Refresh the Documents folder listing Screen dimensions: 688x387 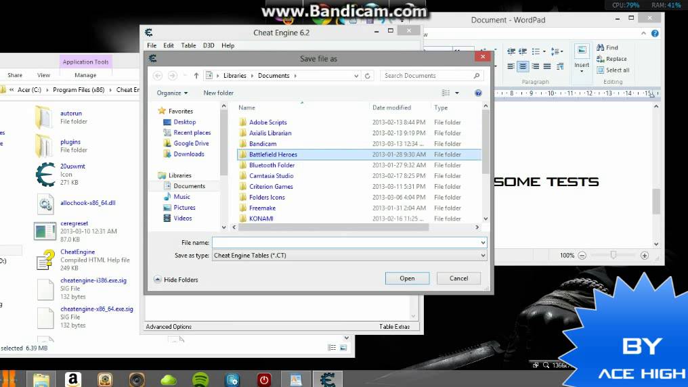click(368, 76)
